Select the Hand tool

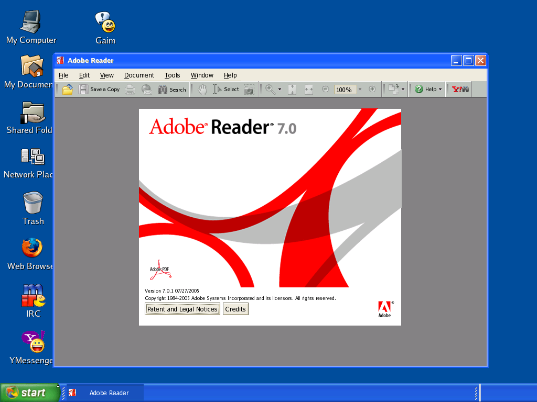(202, 90)
